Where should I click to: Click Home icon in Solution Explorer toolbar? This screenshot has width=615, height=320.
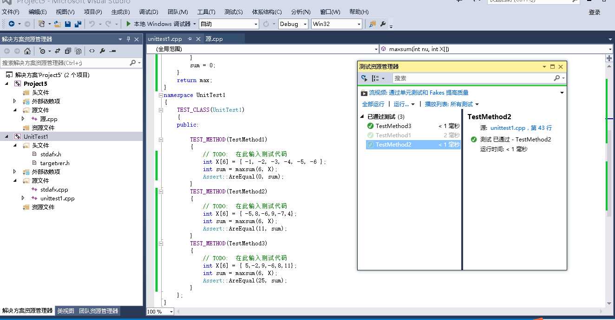tap(27, 51)
